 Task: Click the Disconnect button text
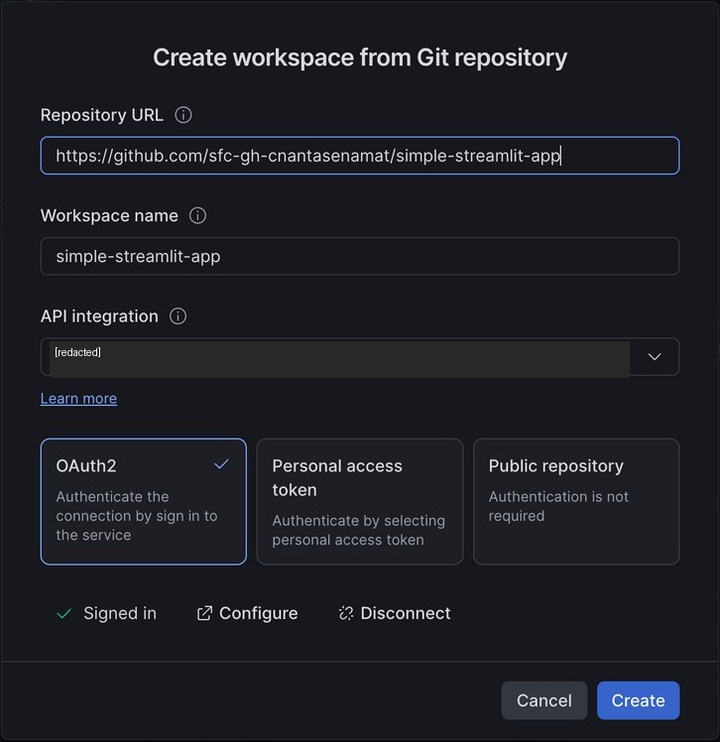tap(406, 613)
